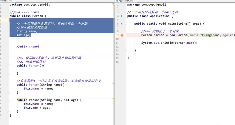Click the "//显示的定义构造器" comment line

[x=32, y=27]
